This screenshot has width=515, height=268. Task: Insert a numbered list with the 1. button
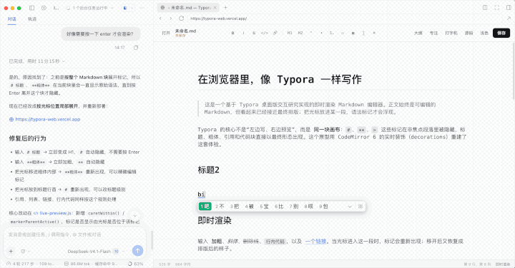tap(332, 33)
